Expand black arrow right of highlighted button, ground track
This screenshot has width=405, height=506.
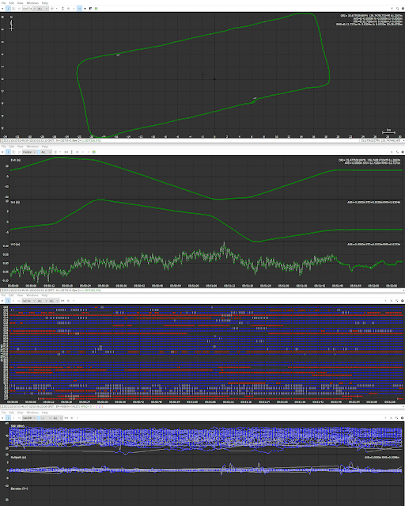point(85,9)
